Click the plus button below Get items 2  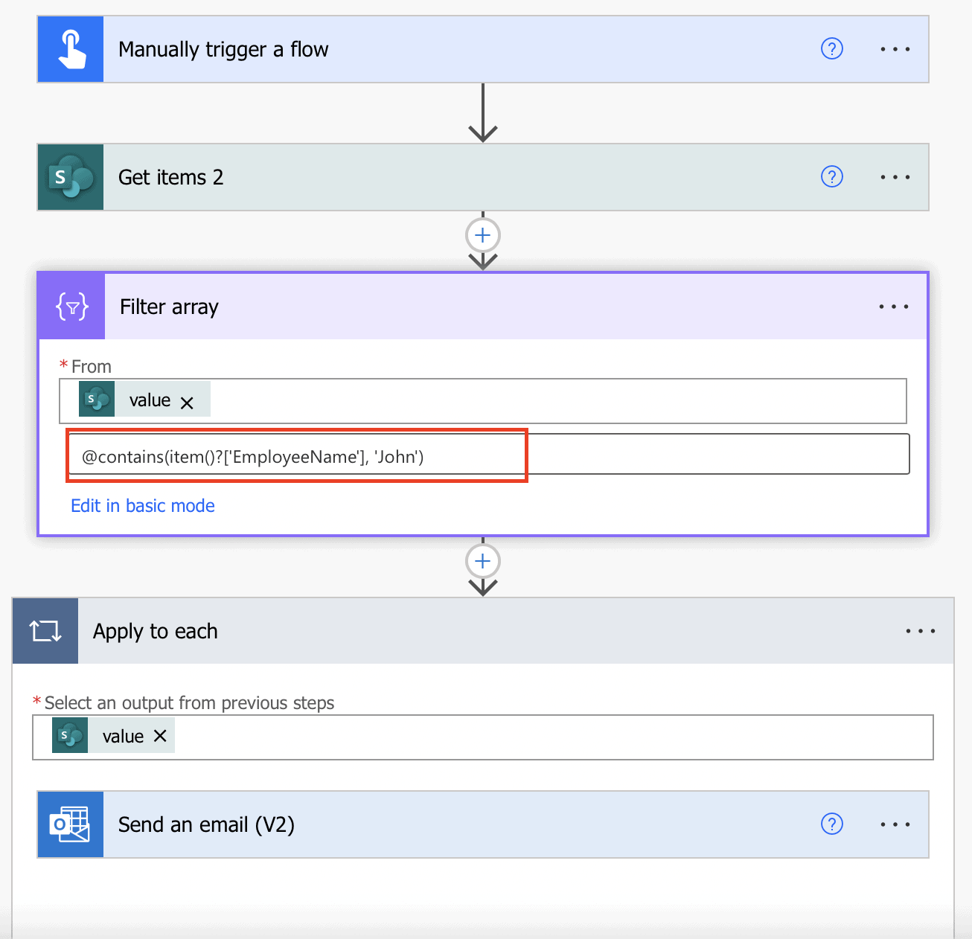click(x=482, y=234)
